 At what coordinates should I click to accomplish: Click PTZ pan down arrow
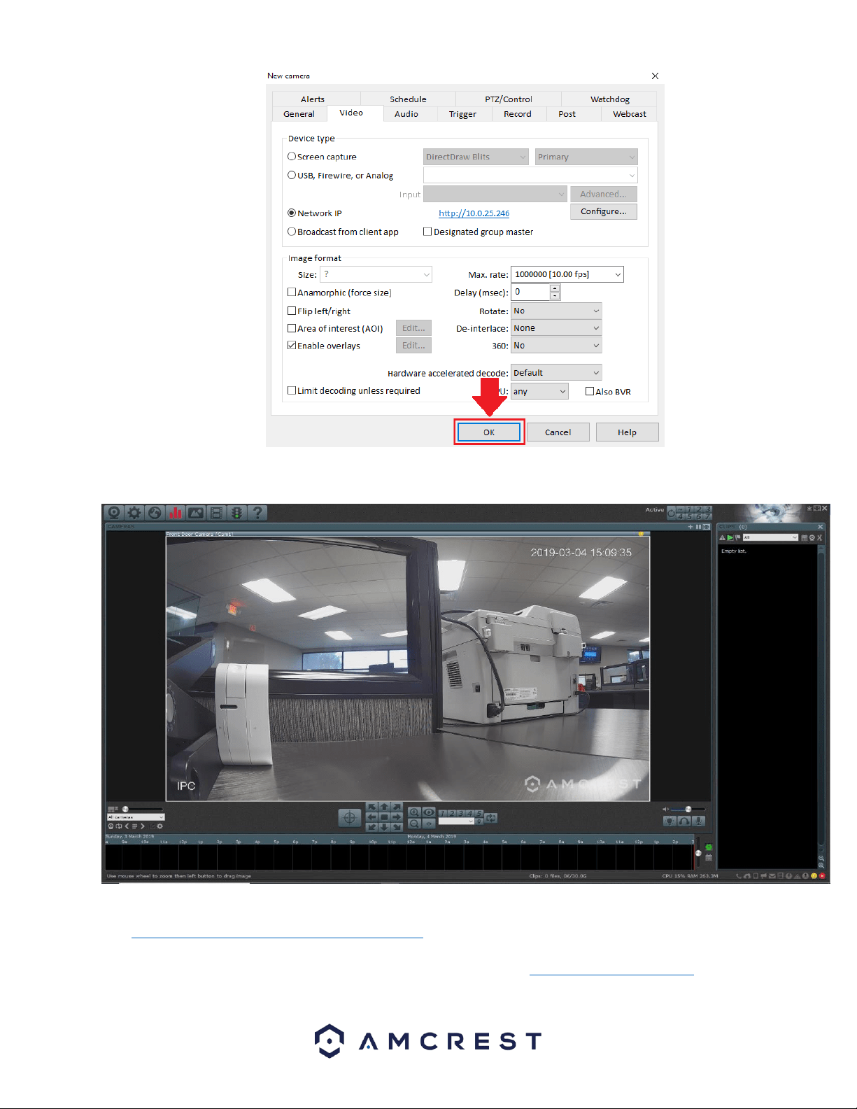tap(384, 827)
